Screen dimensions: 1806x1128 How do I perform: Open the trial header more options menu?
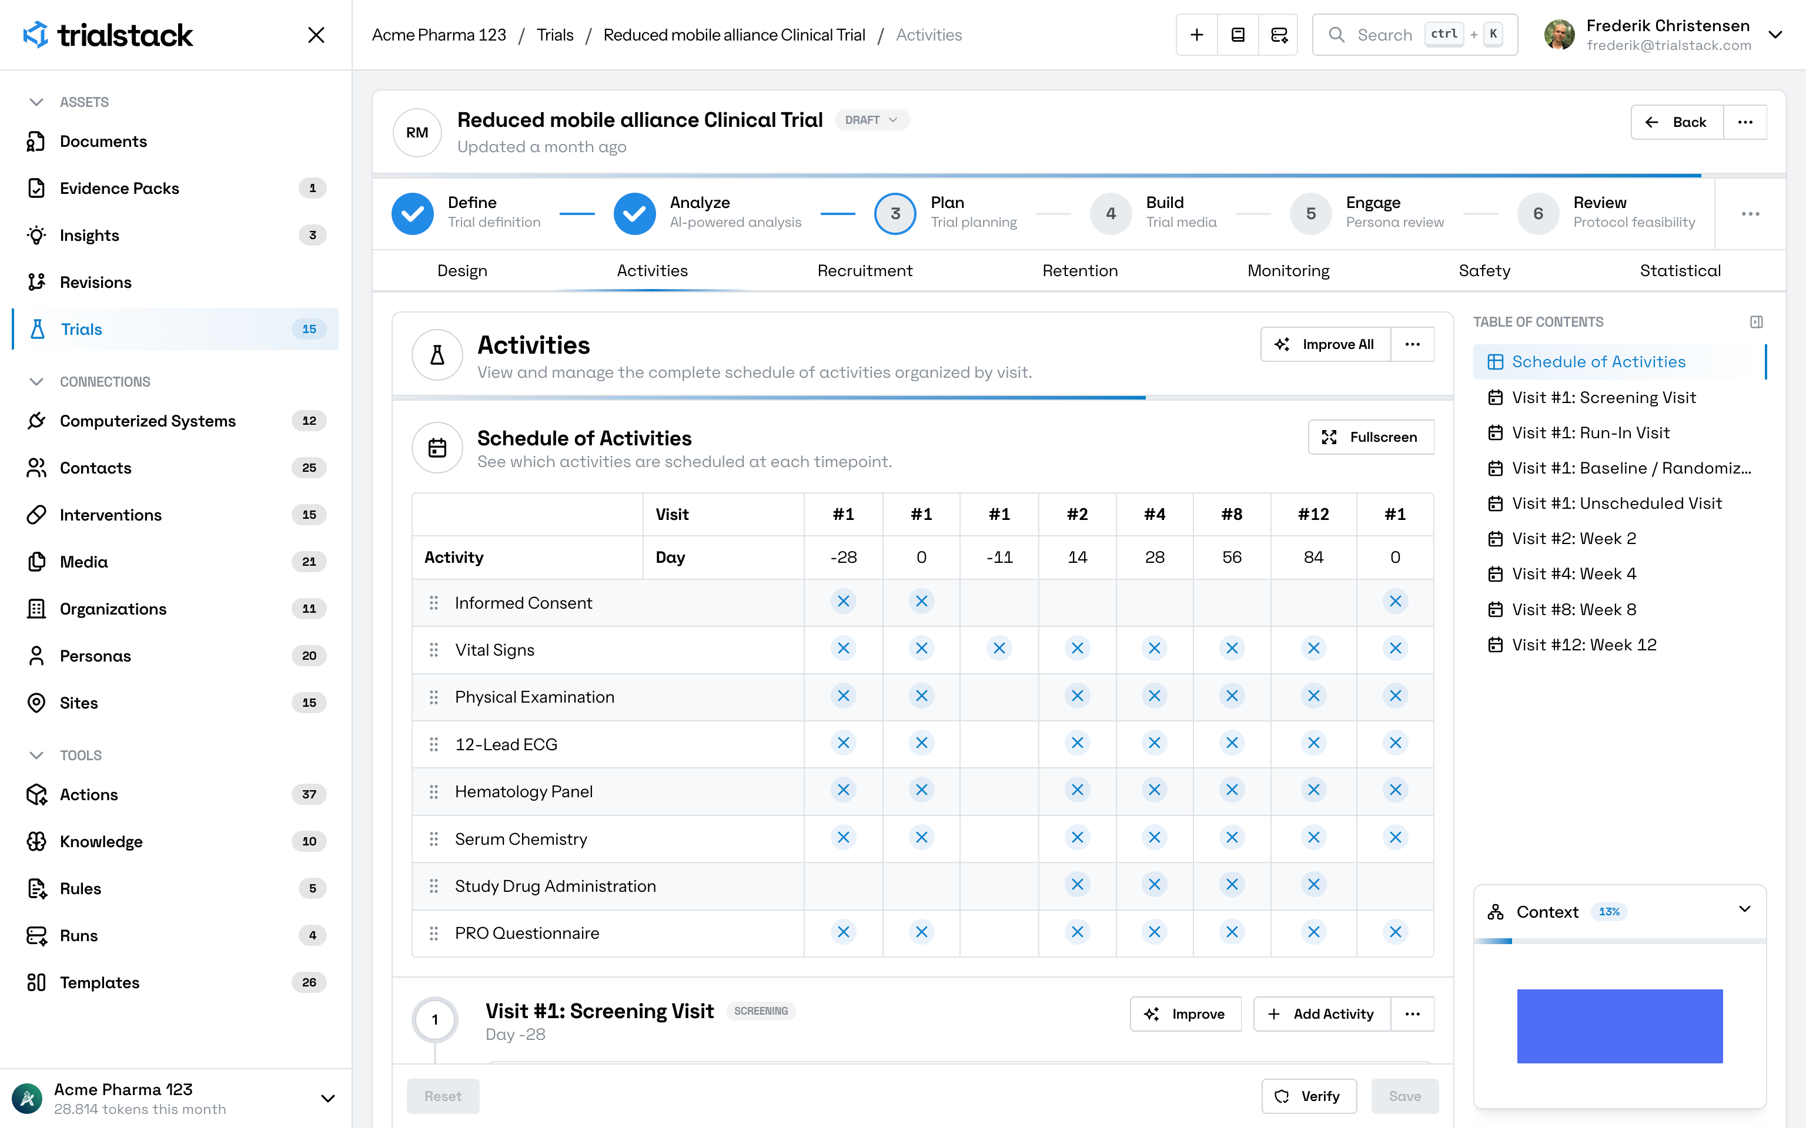[1745, 122]
